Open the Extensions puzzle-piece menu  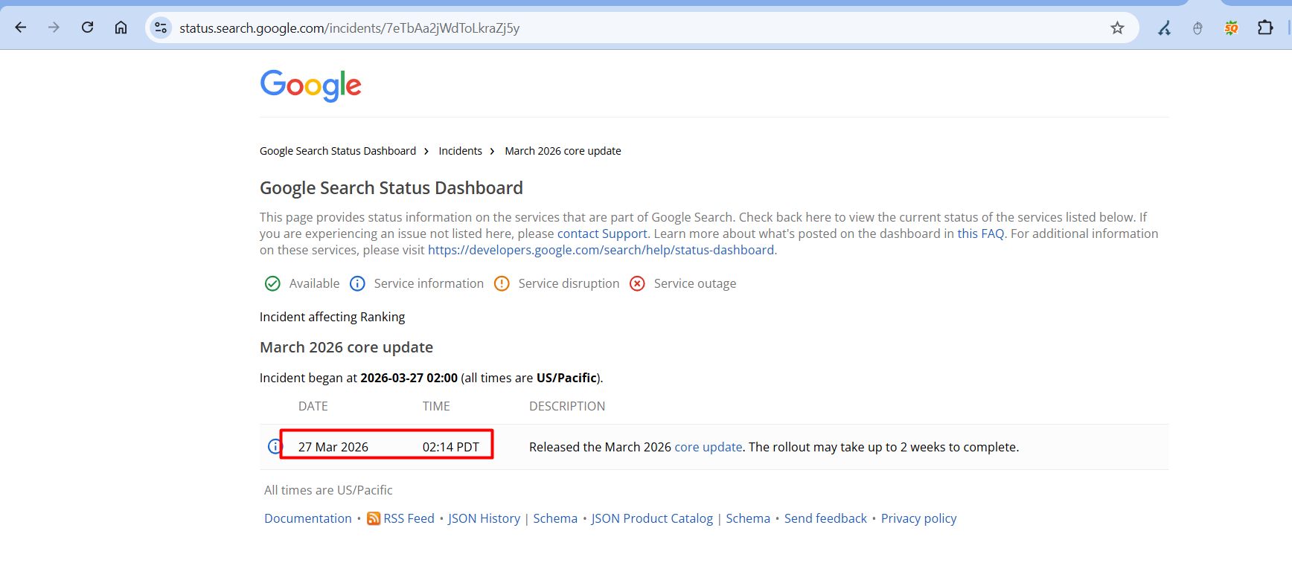click(x=1265, y=28)
